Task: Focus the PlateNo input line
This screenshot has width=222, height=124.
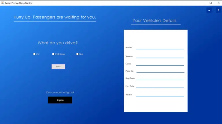Action: tap(160, 71)
